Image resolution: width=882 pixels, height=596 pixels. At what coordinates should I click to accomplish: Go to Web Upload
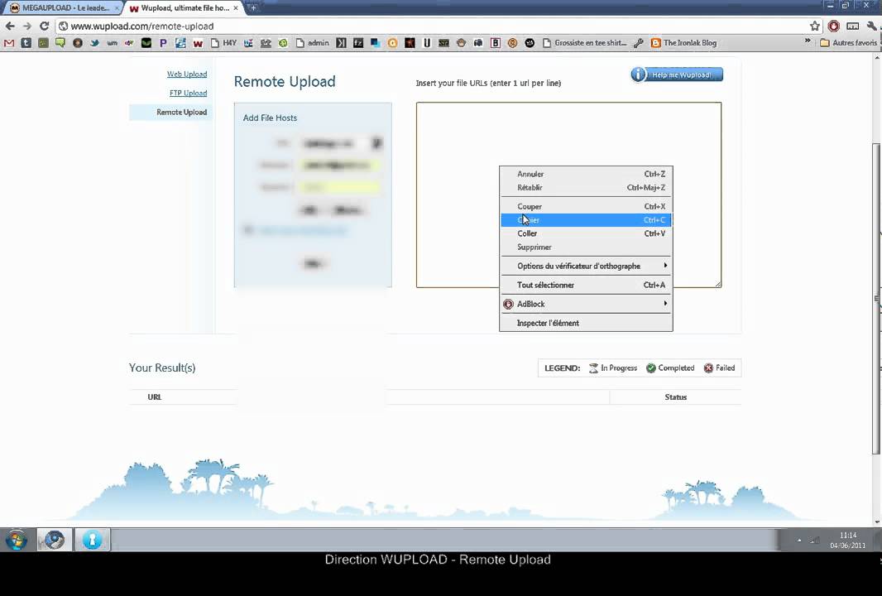tap(187, 74)
